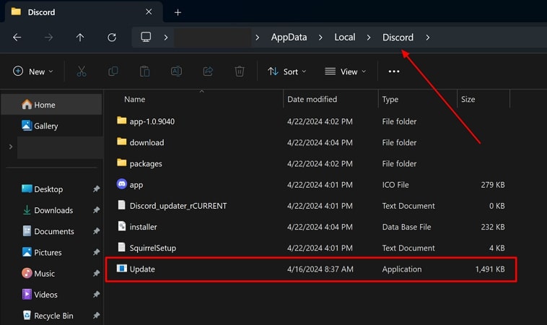Open the New item dropdown
The image size is (547, 325).
(32, 71)
